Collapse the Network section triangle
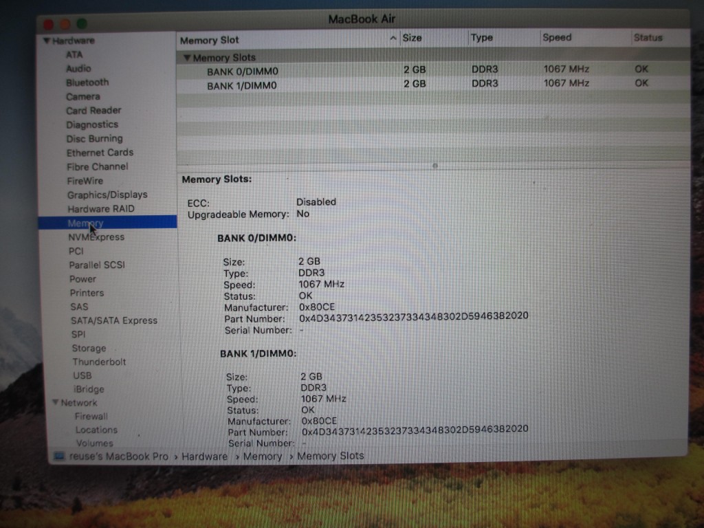 55,401
